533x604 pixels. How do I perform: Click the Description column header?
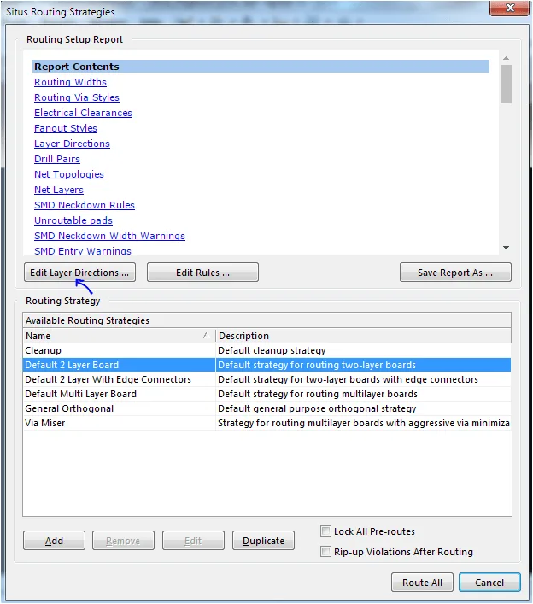(363, 336)
